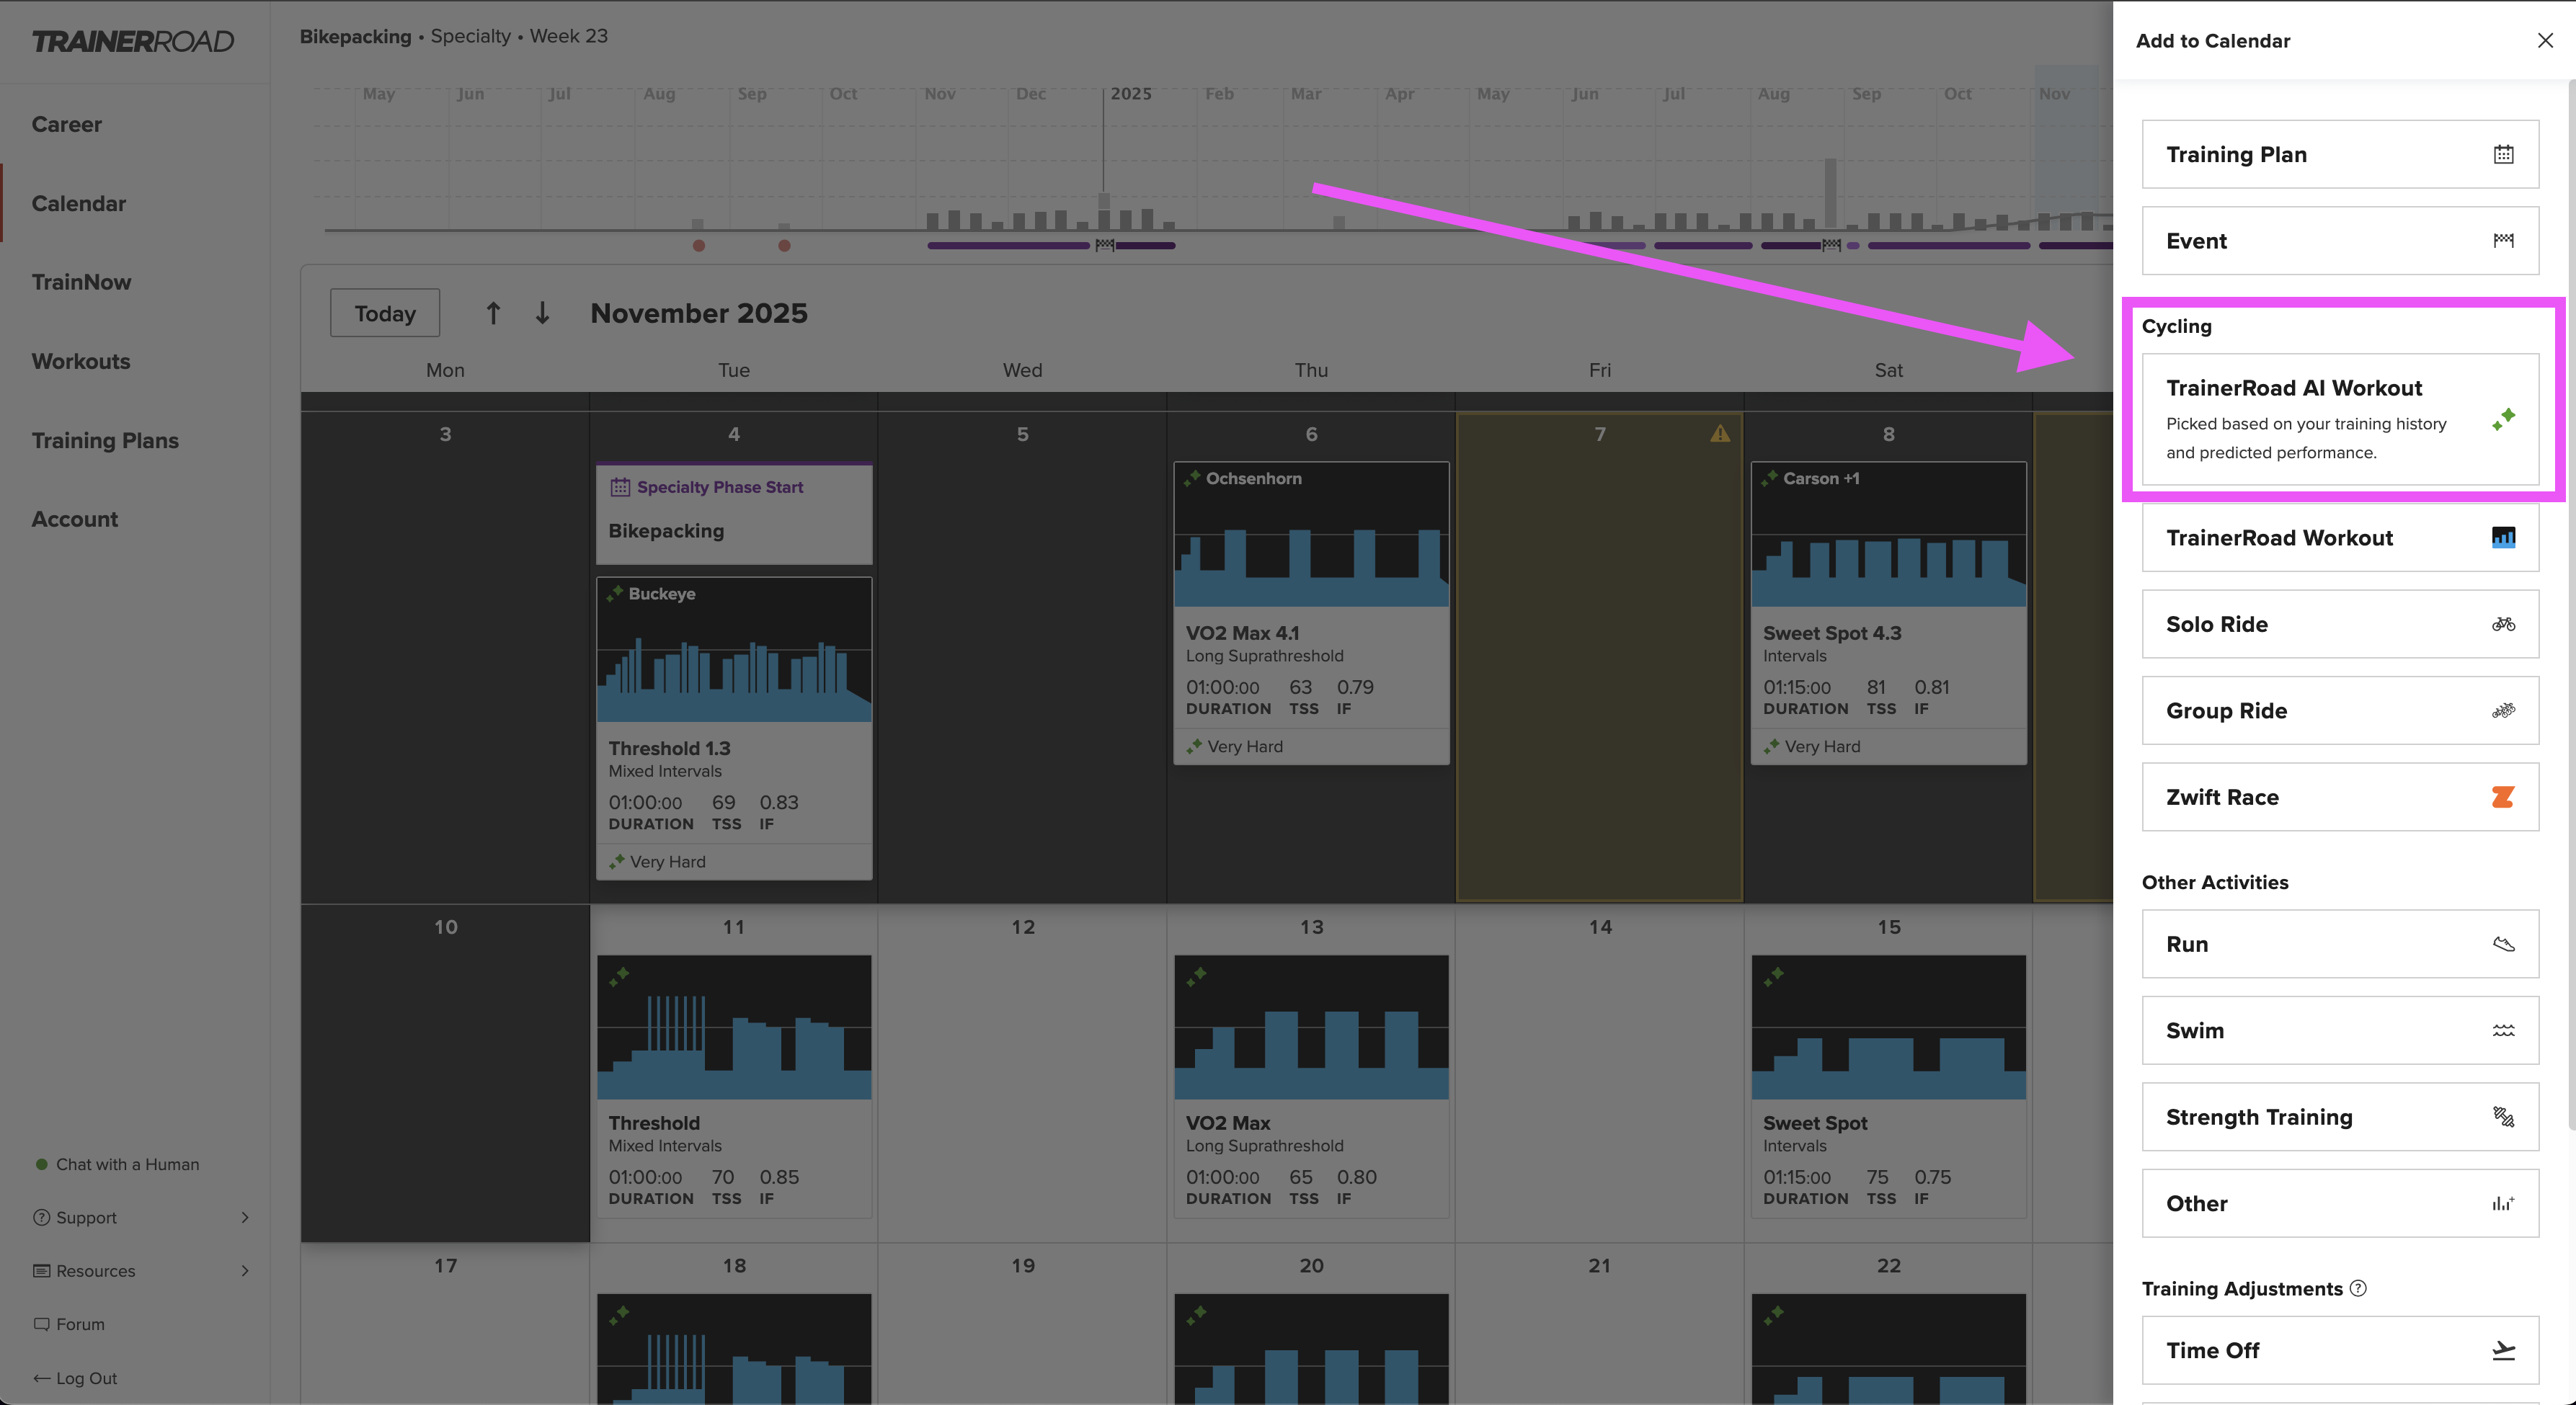Click the race flag marker near 2025 timeline
Screen dimensions: 2576x1405
1104,245
